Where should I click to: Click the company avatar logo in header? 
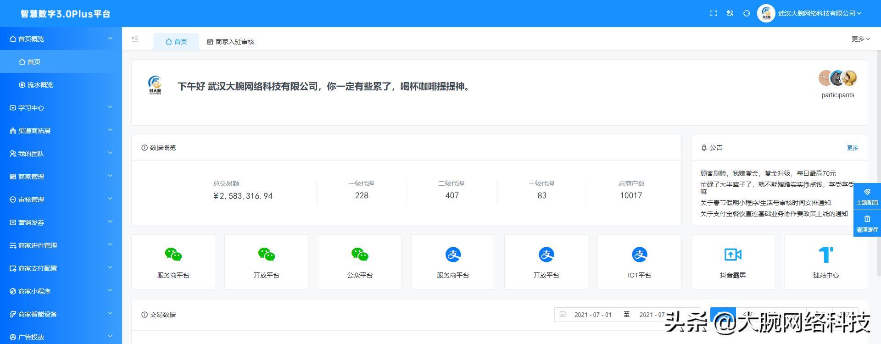click(x=766, y=14)
